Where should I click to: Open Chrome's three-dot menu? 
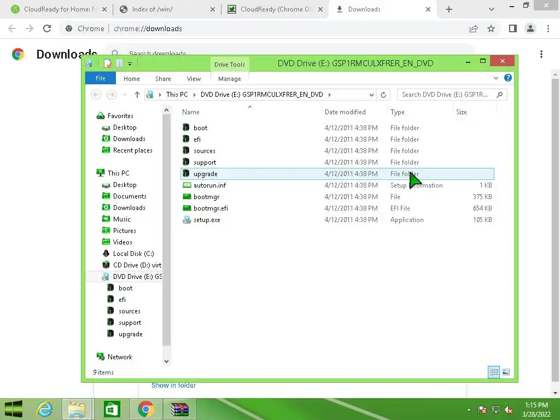click(x=548, y=28)
